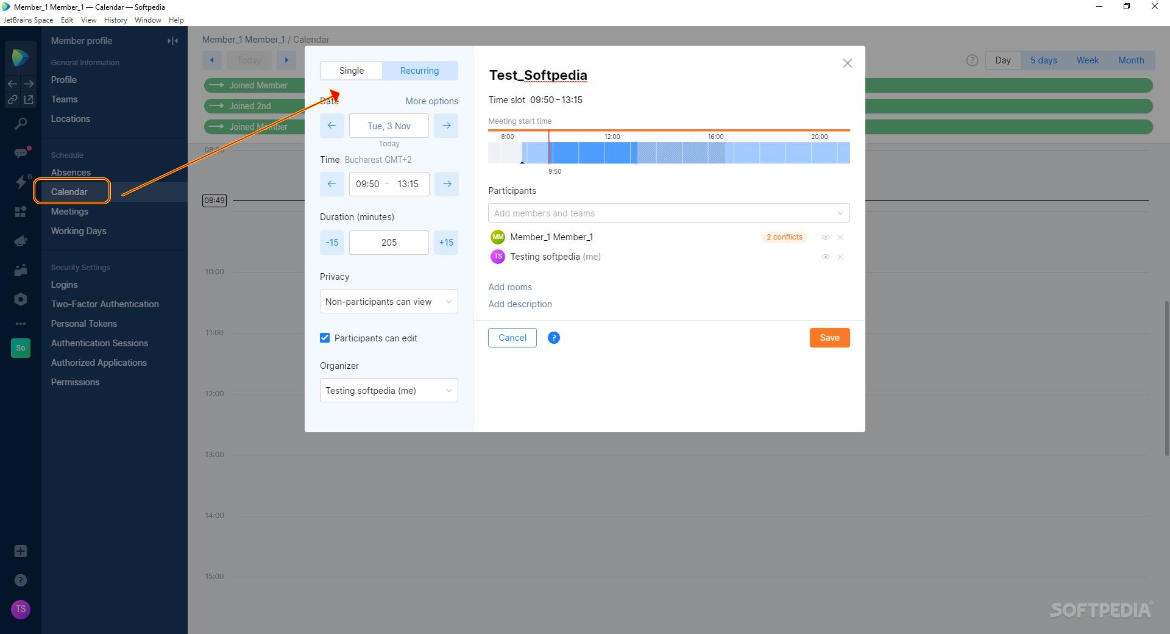The height and width of the screenshot is (634, 1170).
Task: Go to next day in calendar toolbar
Action: (x=286, y=60)
